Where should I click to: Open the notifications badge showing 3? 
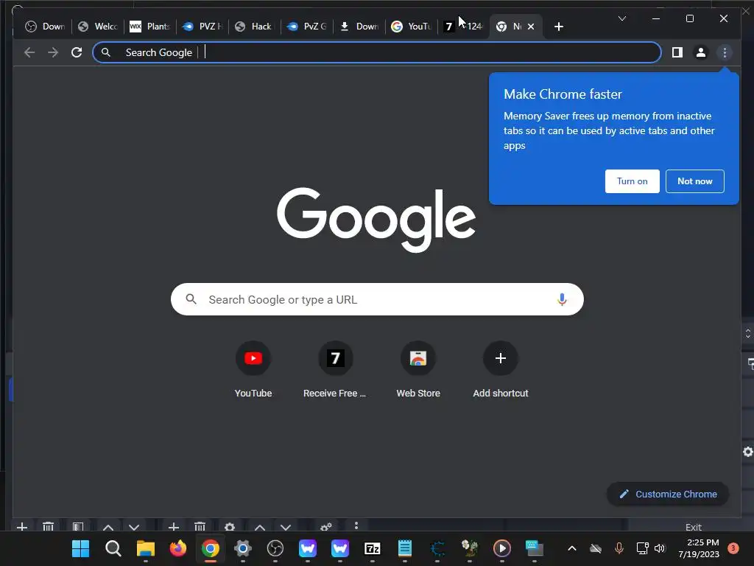pos(733,548)
